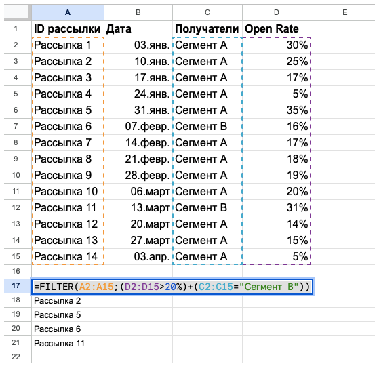Select result cell 'Рассылка 2' in row 18
The image size is (379, 366).
click(68, 300)
